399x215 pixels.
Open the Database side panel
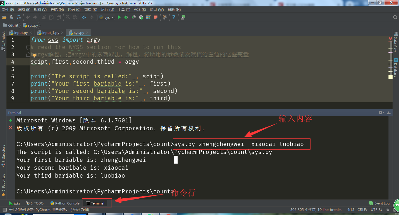point(396,67)
